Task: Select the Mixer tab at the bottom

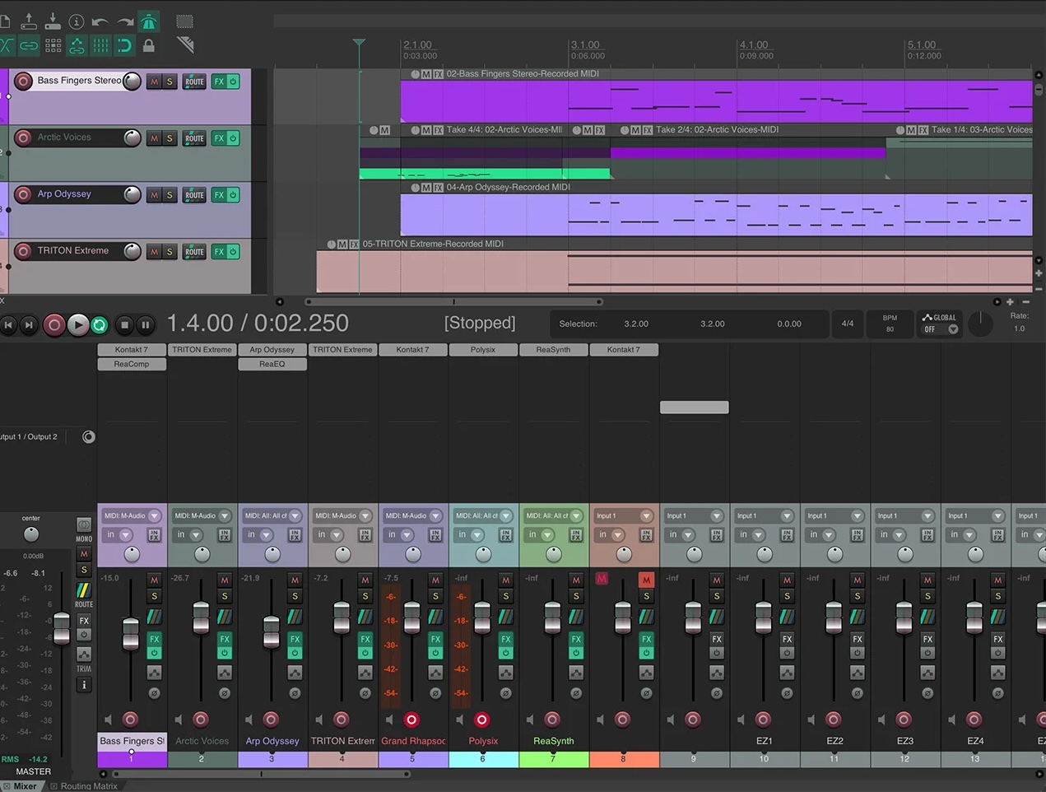Action: point(25,786)
